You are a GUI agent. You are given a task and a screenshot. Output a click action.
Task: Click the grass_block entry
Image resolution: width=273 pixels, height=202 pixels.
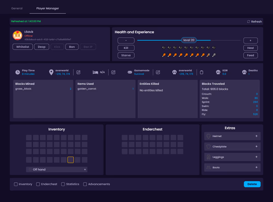pos(43,89)
